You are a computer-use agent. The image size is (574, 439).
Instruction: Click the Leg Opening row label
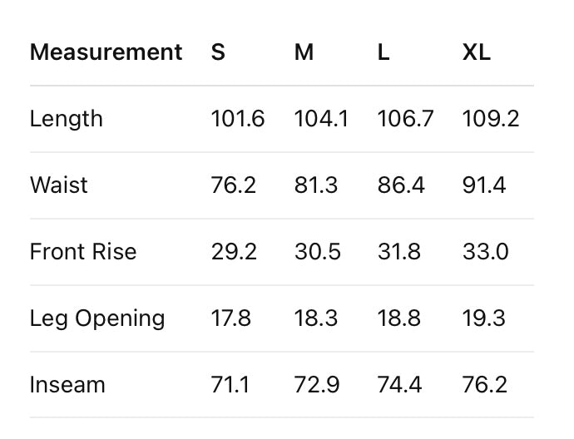click(97, 318)
